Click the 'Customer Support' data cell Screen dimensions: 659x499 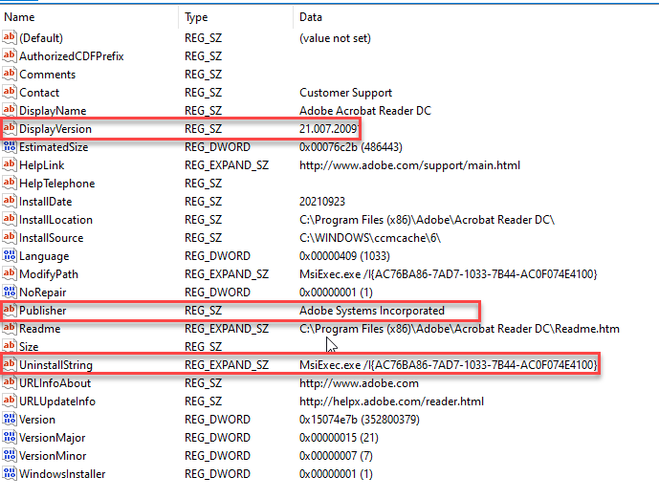(345, 93)
